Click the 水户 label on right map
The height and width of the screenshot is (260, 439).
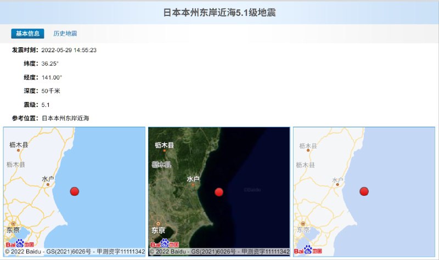pos(337,180)
